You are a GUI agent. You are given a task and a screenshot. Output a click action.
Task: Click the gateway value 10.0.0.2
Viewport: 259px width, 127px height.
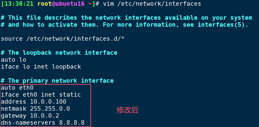coord(45,116)
